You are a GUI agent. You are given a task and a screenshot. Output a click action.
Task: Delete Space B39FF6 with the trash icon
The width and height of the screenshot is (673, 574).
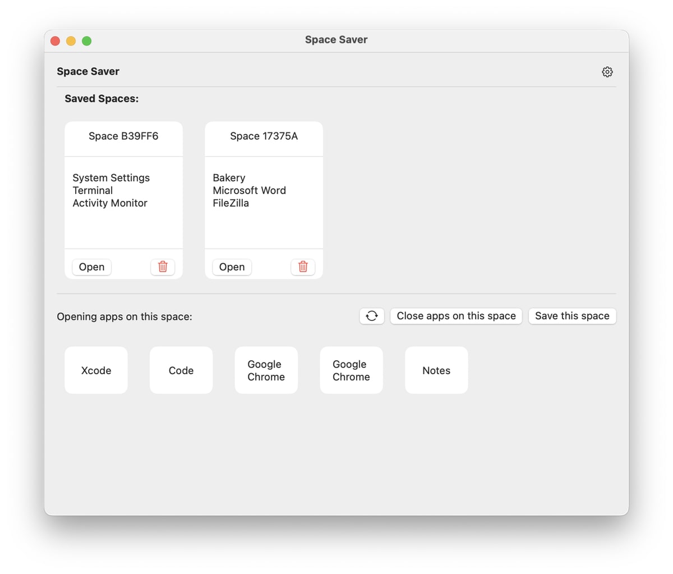(163, 267)
